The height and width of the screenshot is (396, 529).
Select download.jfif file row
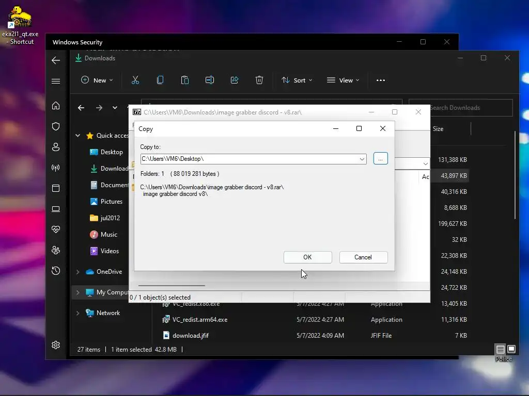(x=316, y=336)
